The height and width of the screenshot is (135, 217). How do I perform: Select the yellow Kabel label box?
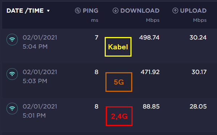(x=118, y=47)
